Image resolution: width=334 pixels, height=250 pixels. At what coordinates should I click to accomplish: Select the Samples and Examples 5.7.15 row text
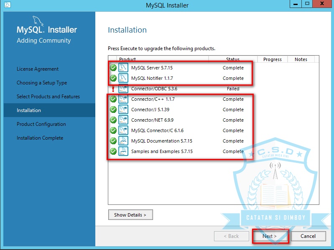click(162, 151)
